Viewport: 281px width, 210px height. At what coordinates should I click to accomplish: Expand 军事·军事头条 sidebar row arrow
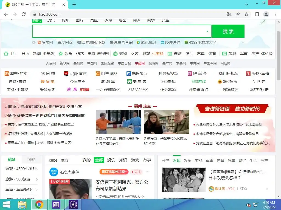(x=37, y=190)
